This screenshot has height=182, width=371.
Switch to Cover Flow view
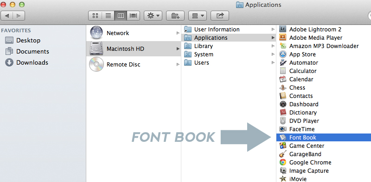(x=134, y=16)
